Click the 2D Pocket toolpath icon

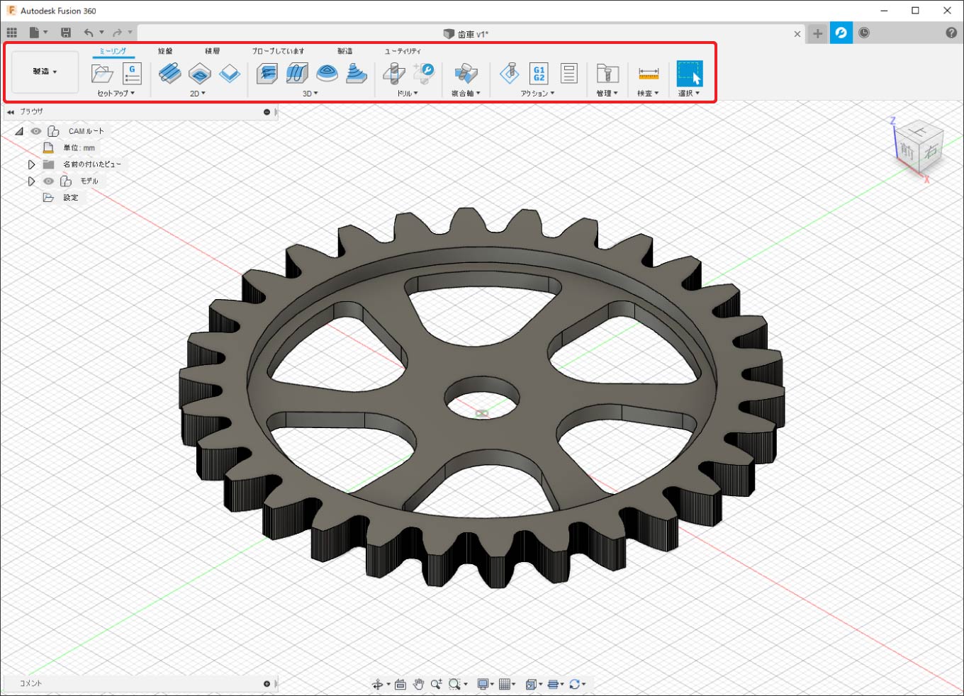[200, 73]
